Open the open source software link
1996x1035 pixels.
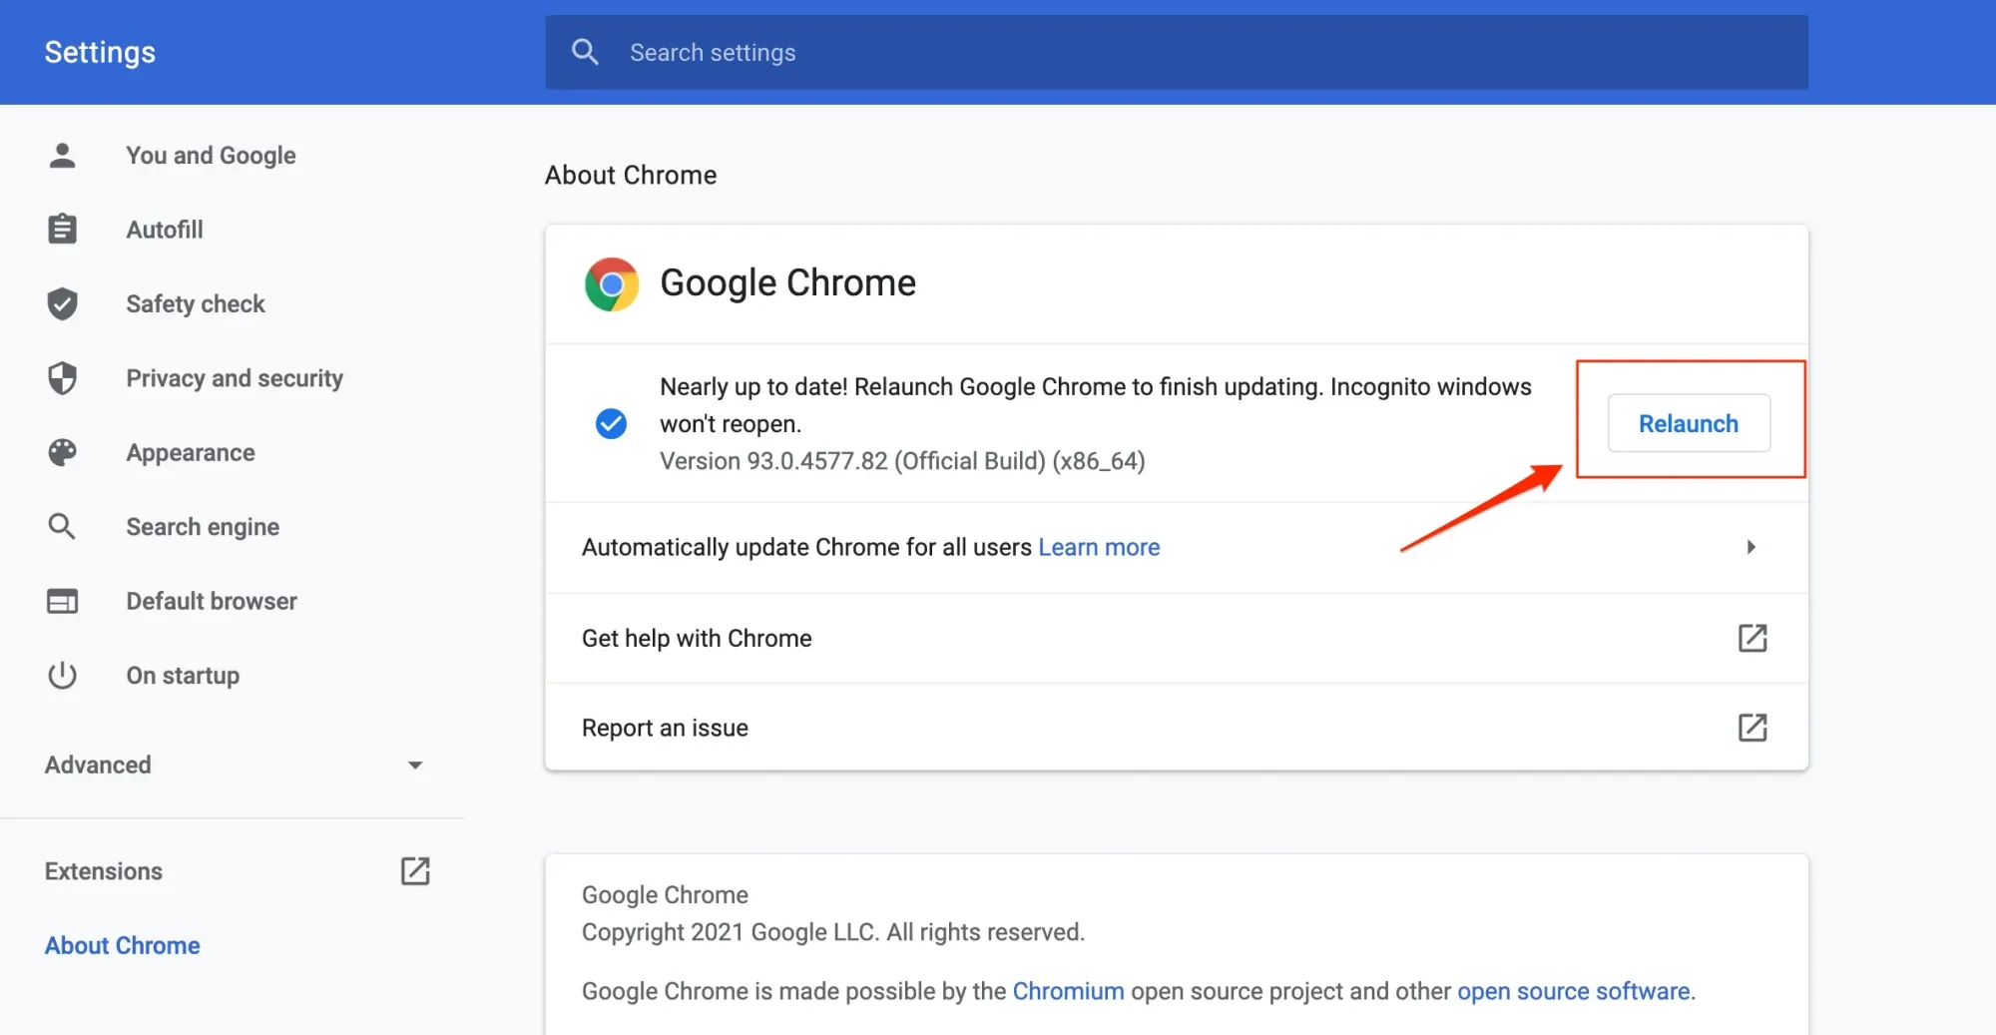pos(1574,991)
